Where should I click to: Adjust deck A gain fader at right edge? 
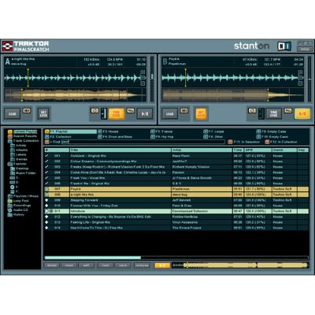152,79
